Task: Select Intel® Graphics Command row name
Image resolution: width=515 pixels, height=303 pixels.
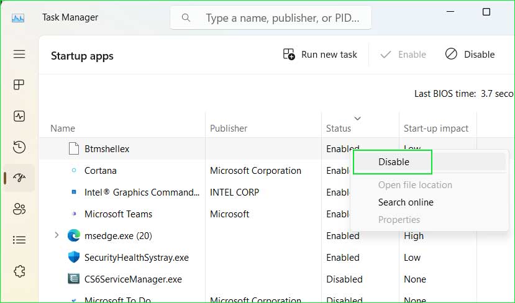Action: [x=142, y=192]
